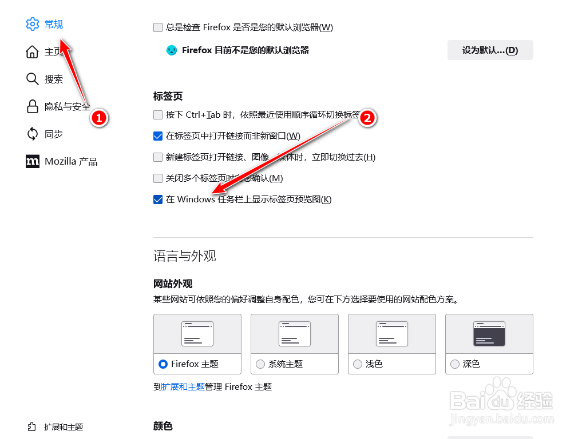Uncheck open links in tabs checkbox
The image size is (586, 439).
[158, 136]
